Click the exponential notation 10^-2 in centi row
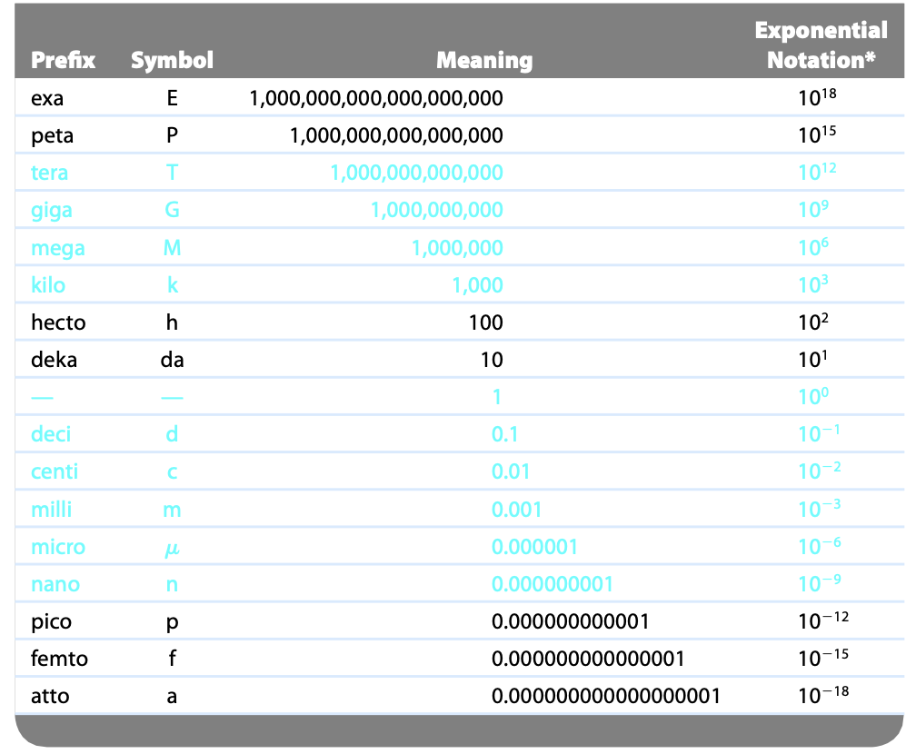Screen dimensions: 916x754 [x=820, y=471]
